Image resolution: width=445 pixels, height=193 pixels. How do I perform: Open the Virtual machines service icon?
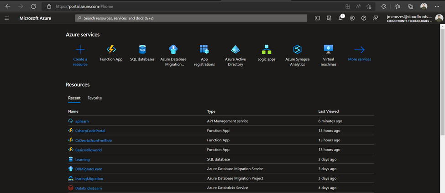coord(328,49)
